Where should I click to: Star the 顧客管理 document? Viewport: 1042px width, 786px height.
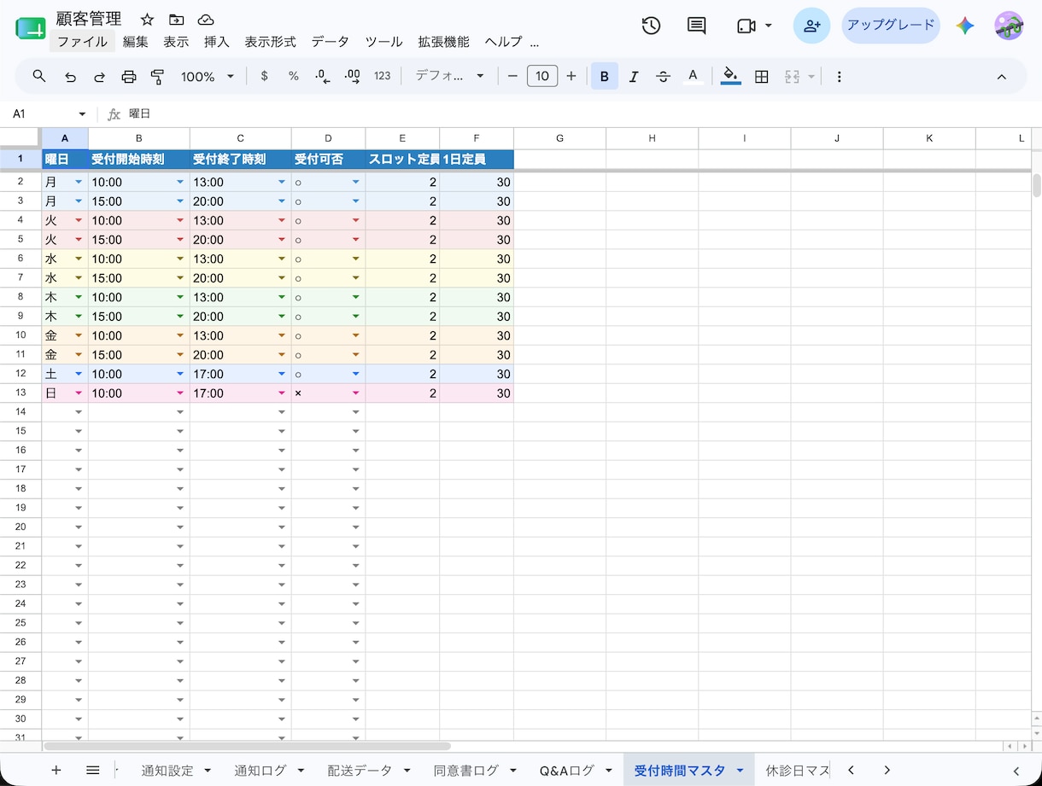click(x=147, y=19)
